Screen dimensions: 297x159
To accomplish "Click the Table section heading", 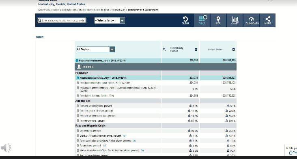I will pos(40,37).
